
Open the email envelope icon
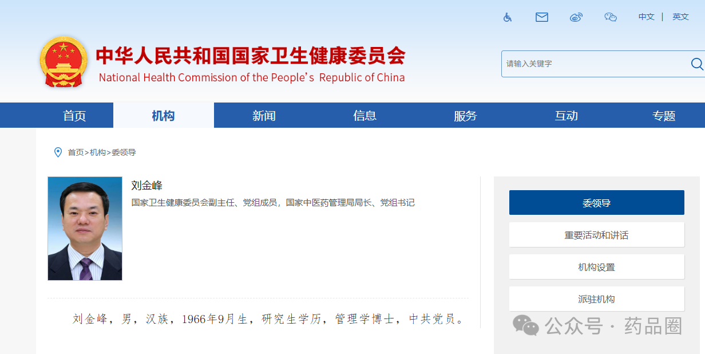coord(541,17)
